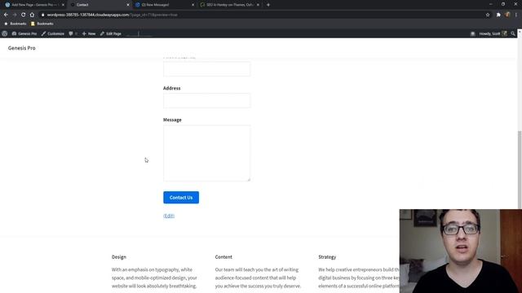Close the Add New Page tab
The image size is (522, 293).
pyautogui.click(x=63, y=5)
